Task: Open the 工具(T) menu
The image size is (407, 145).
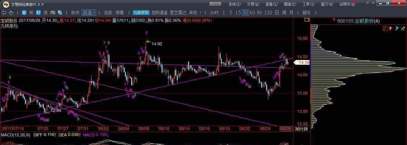Action: point(308,4)
